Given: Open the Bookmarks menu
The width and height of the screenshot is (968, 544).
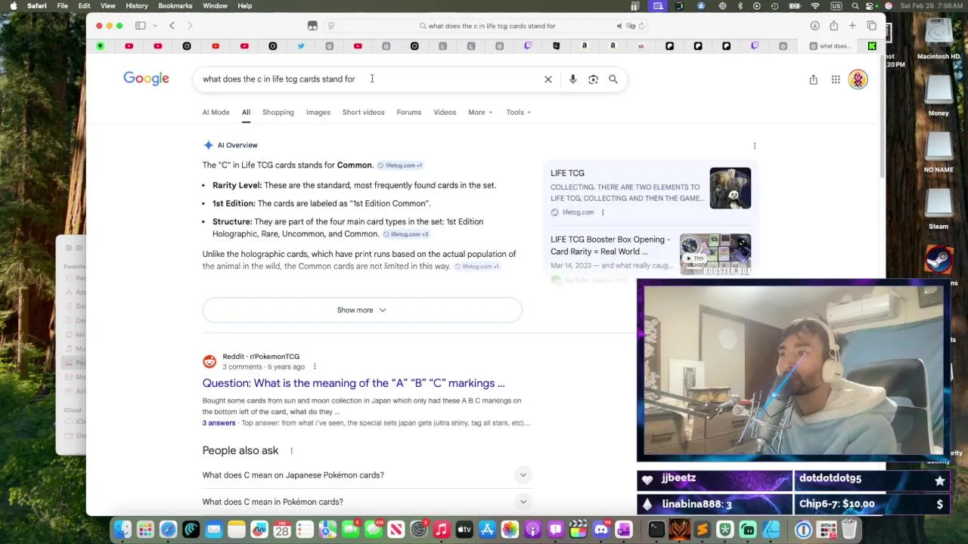Looking at the screenshot, I should 175,6.
